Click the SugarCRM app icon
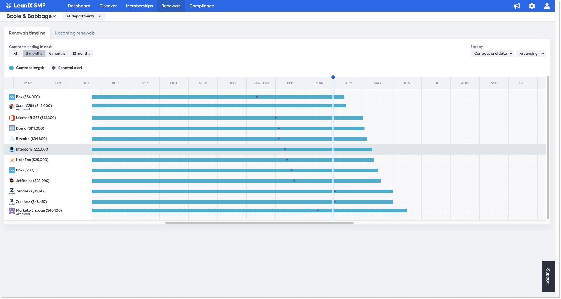The width and height of the screenshot is (561, 299). [x=12, y=107]
